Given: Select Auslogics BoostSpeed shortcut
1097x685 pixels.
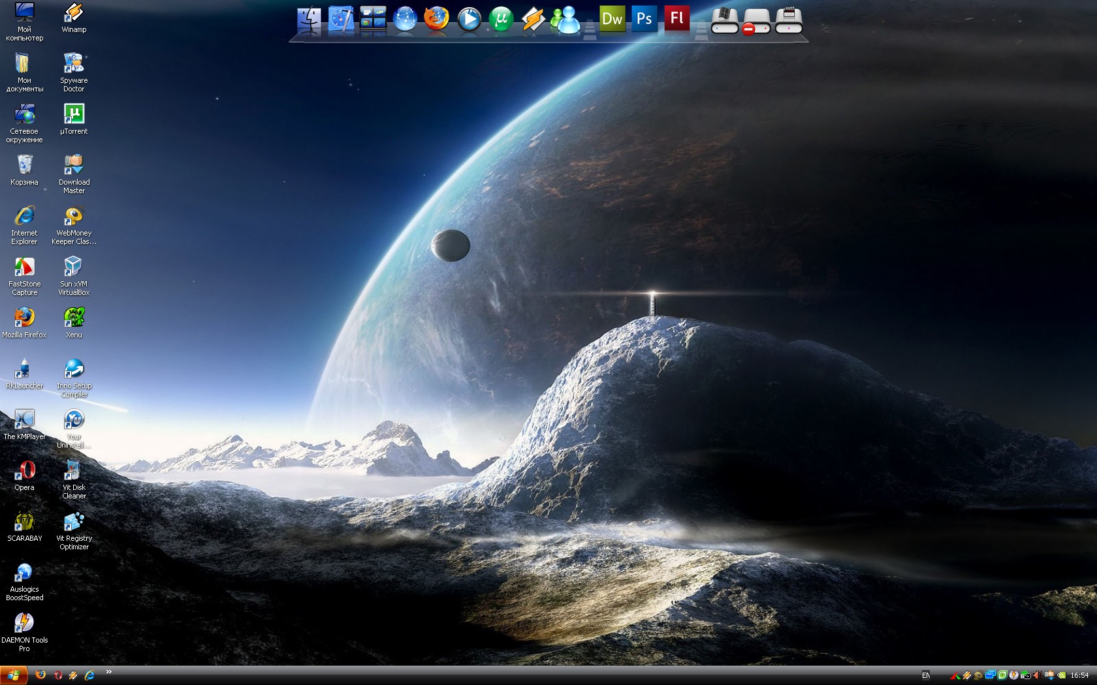Looking at the screenshot, I should 24,581.
